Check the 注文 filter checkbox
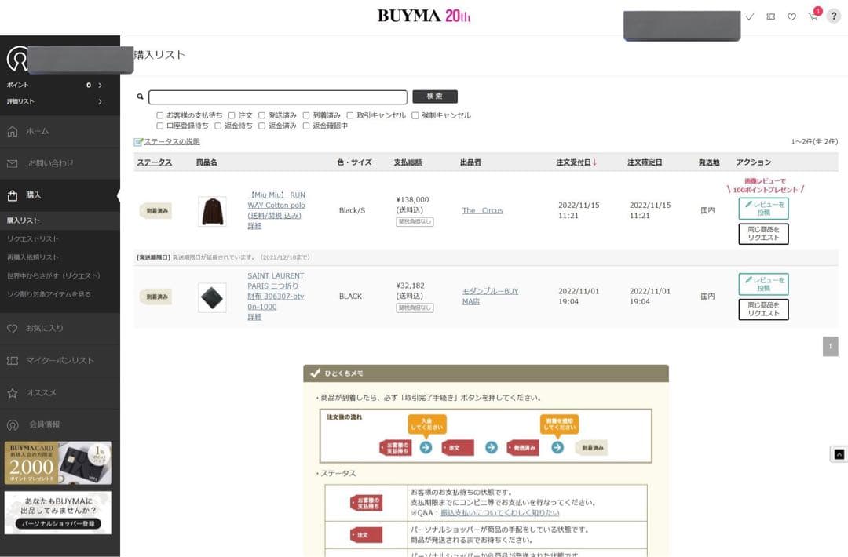 [232, 115]
